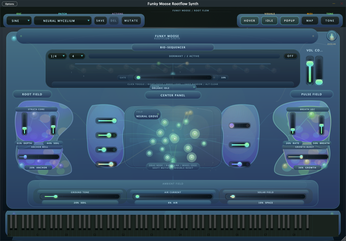Switch the bio-sequencer OFF toggle on
This screenshot has width=346, height=241.
pyautogui.click(x=290, y=56)
